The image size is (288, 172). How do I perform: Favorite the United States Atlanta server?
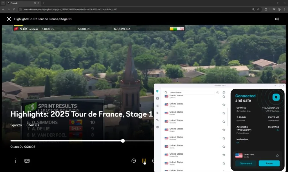(x=224, y=147)
